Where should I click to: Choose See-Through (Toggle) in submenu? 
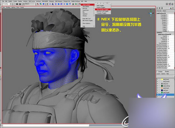[x=103, y=9]
